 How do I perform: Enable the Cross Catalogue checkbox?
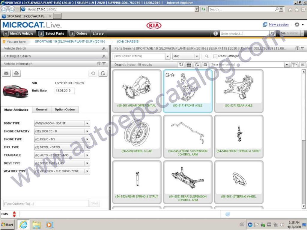tap(215, 56)
